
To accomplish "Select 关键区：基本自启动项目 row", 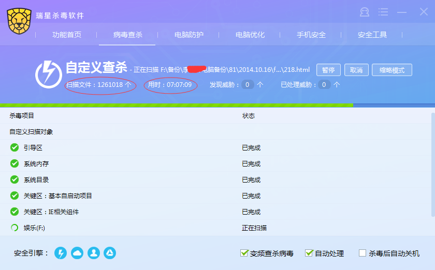I will [x=215, y=196].
